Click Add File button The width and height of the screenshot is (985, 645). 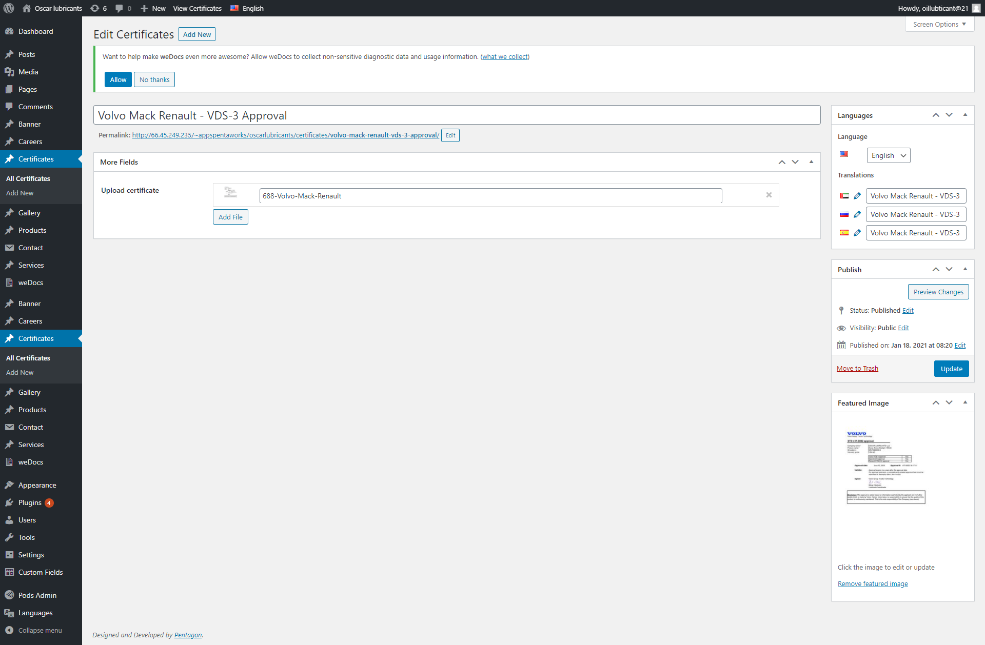tap(230, 217)
